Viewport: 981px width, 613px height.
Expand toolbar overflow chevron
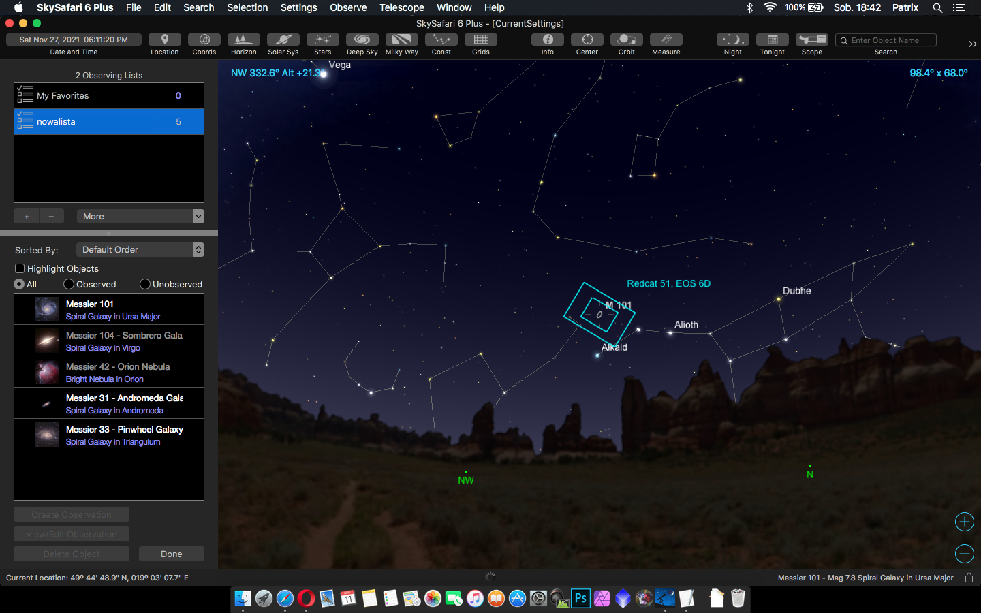(x=973, y=44)
